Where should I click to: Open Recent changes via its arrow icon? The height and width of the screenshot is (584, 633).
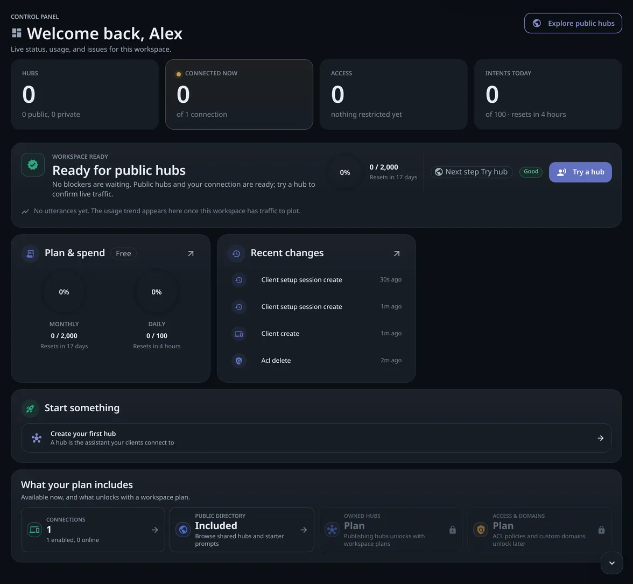[396, 254]
